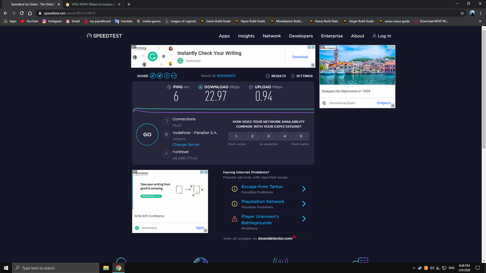Share result on Facebook icon
Image resolution: width=486 pixels, height=273 pixels.
(167, 76)
